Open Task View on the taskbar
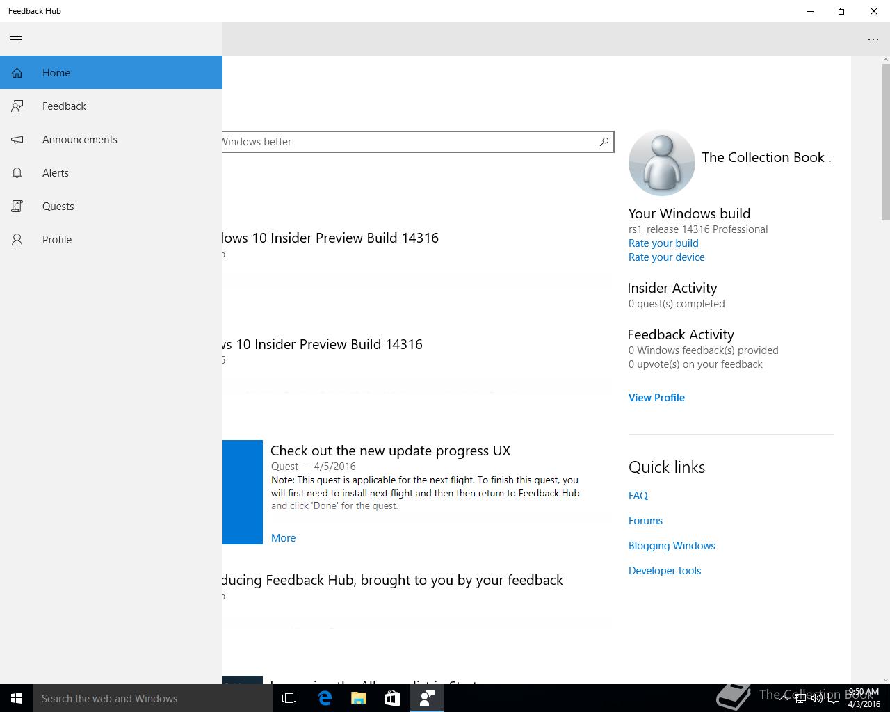This screenshot has height=712, width=890. [289, 698]
